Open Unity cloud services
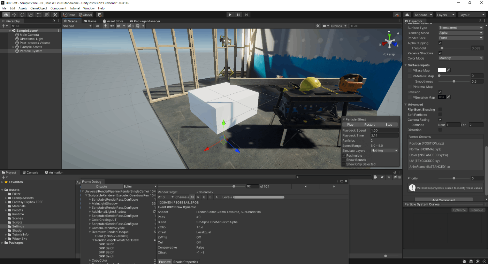Image resolution: width=488 pixels, height=264 pixels. click(407, 15)
